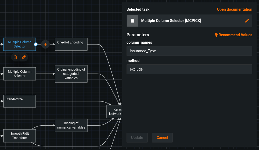Click the method field showing exclude
This screenshot has width=259, height=150.
(x=189, y=69)
